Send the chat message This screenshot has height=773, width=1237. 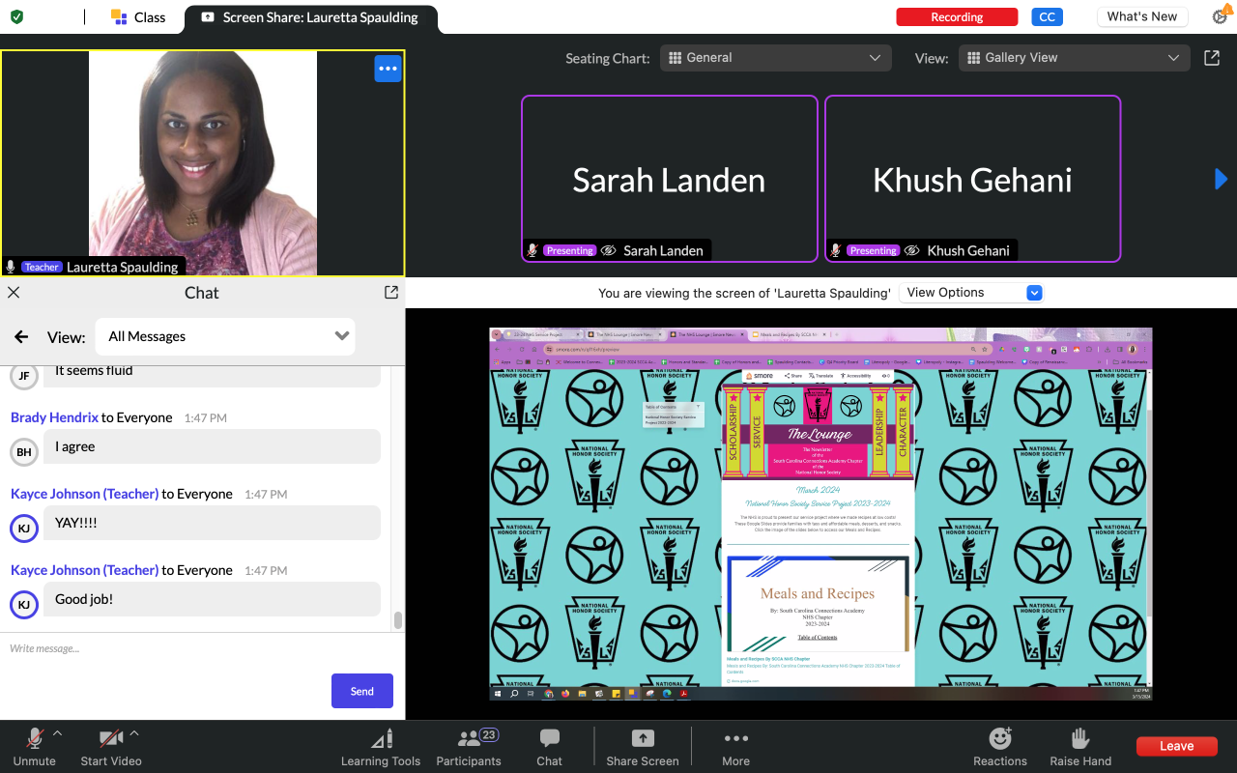pos(361,691)
